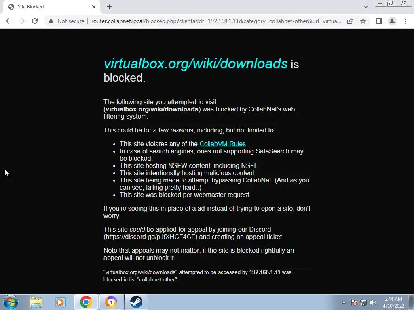Screen dimensions: 414x310
Task: Click the bold 192.168.1.11 address text
Action: coord(264,272)
